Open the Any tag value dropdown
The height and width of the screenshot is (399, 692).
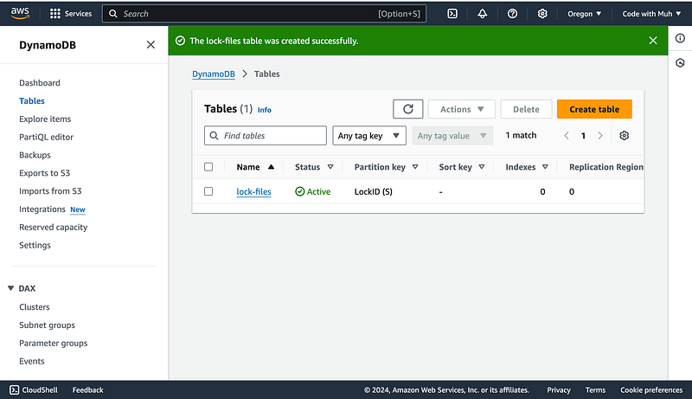[452, 136]
